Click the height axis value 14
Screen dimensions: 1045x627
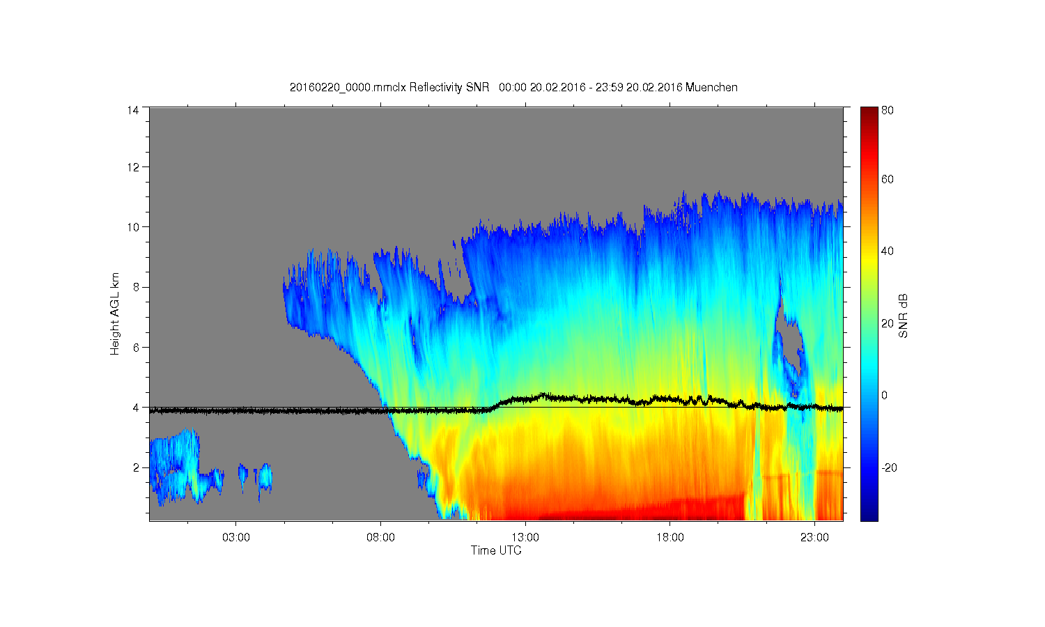[132, 110]
